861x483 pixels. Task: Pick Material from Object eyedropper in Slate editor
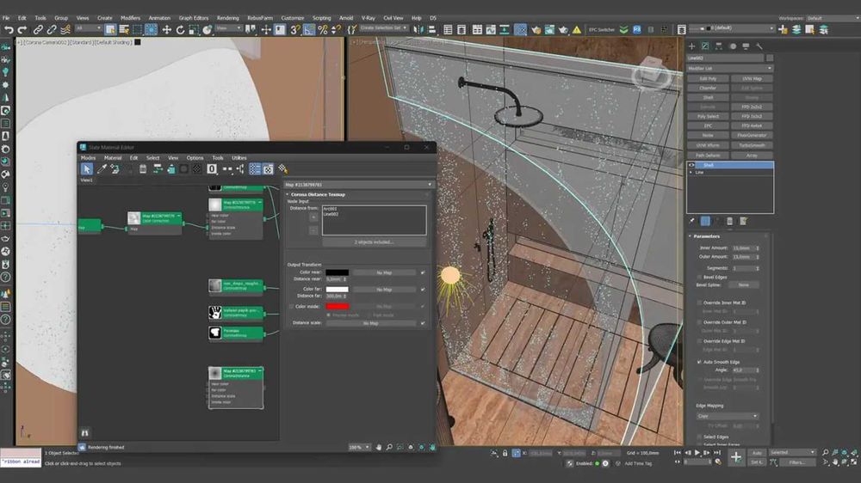tap(102, 168)
